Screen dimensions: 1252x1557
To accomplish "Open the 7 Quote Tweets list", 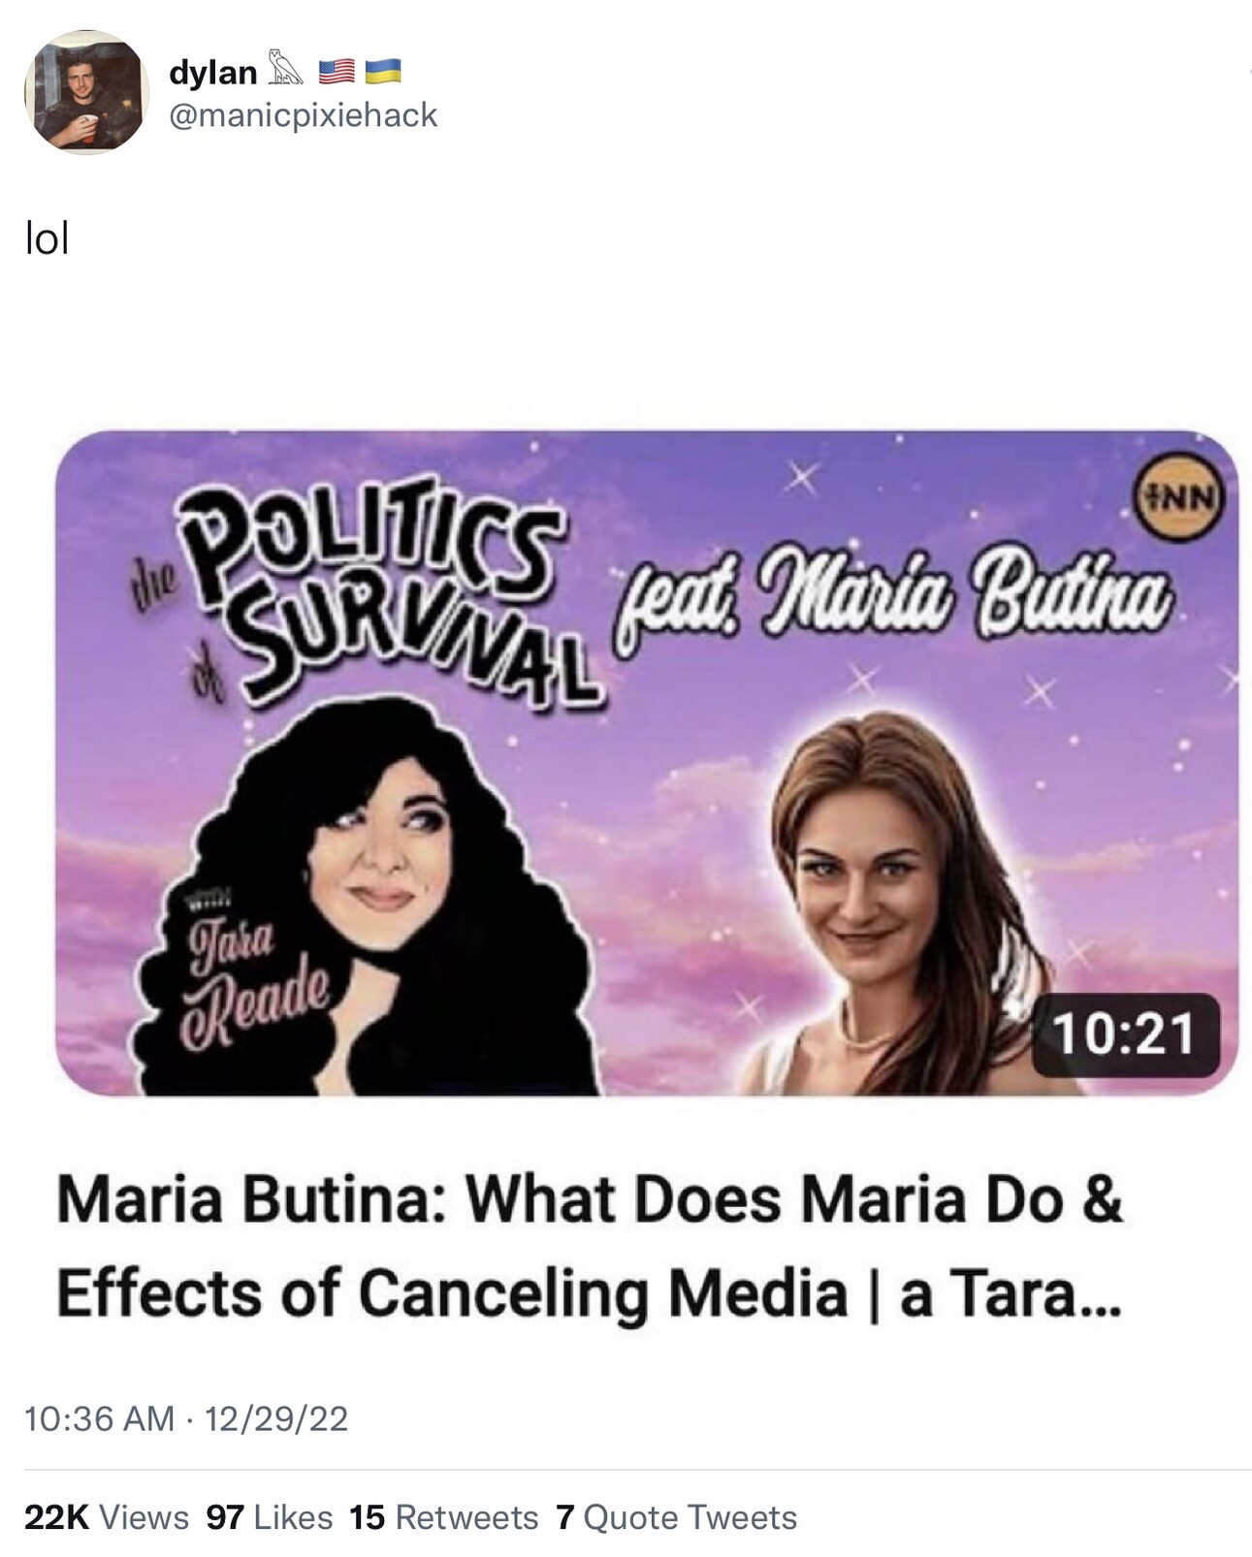I will 676,1516.
